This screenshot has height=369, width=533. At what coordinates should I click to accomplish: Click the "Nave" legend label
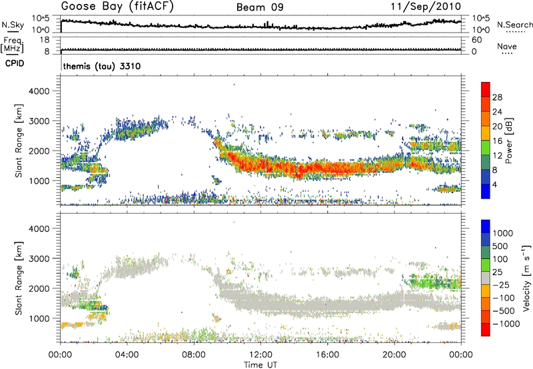507,46
